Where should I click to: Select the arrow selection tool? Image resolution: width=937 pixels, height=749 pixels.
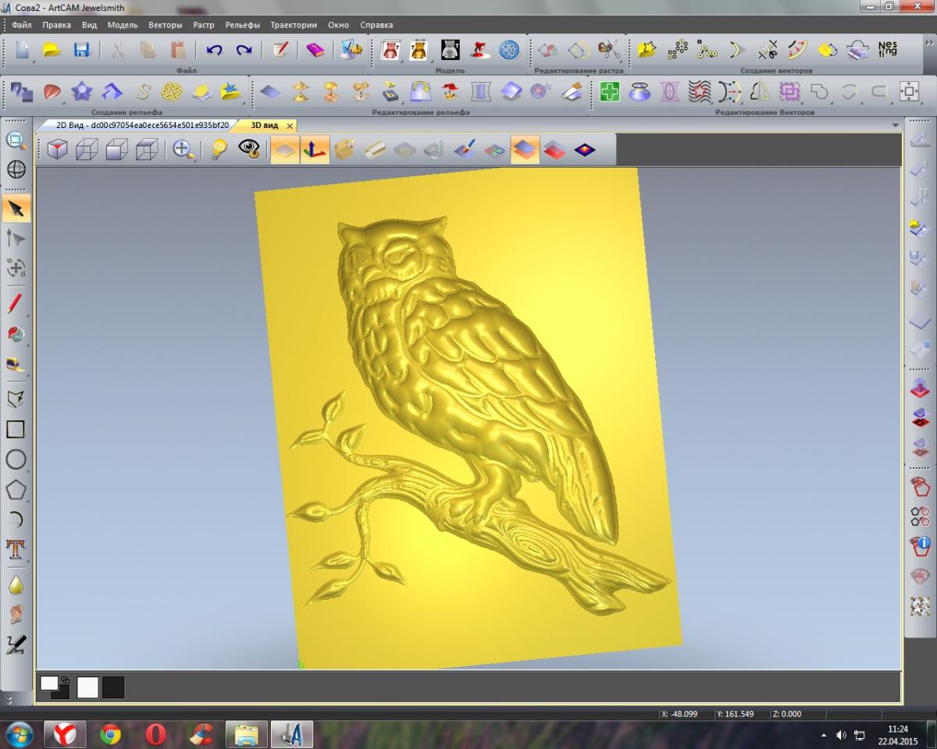click(x=16, y=208)
